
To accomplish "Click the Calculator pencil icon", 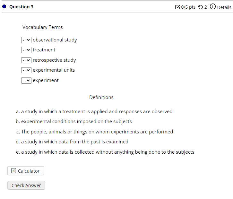I will pyautogui.click(x=13, y=171).
